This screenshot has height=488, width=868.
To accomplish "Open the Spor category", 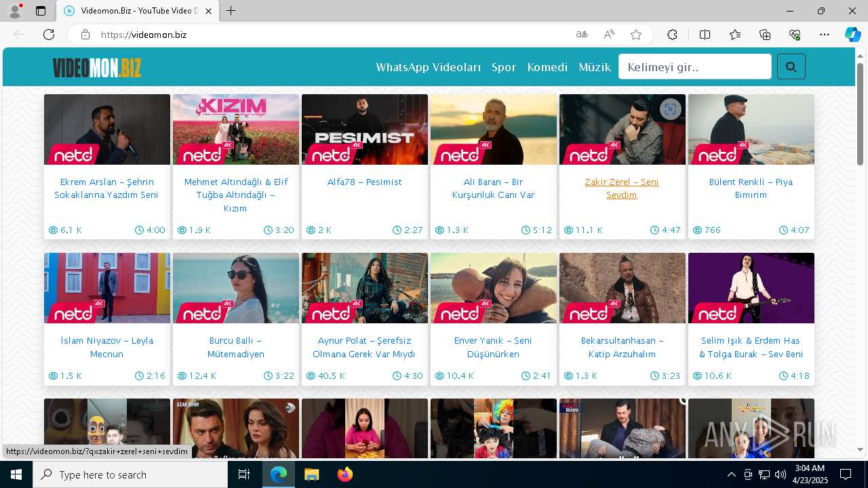I will (x=504, y=67).
